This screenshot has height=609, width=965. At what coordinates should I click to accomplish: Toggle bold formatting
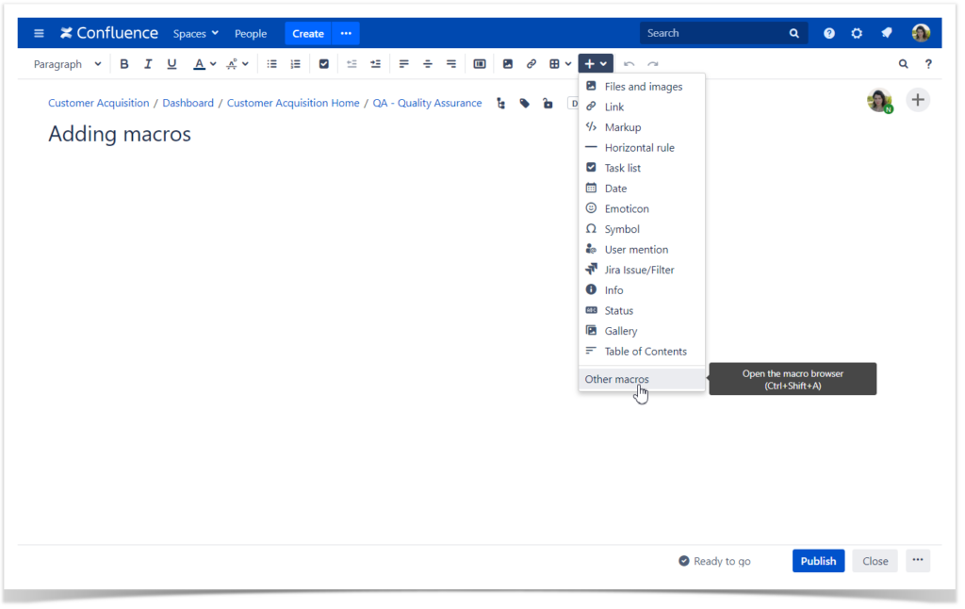pyautogui.click(x=124, y=63)
